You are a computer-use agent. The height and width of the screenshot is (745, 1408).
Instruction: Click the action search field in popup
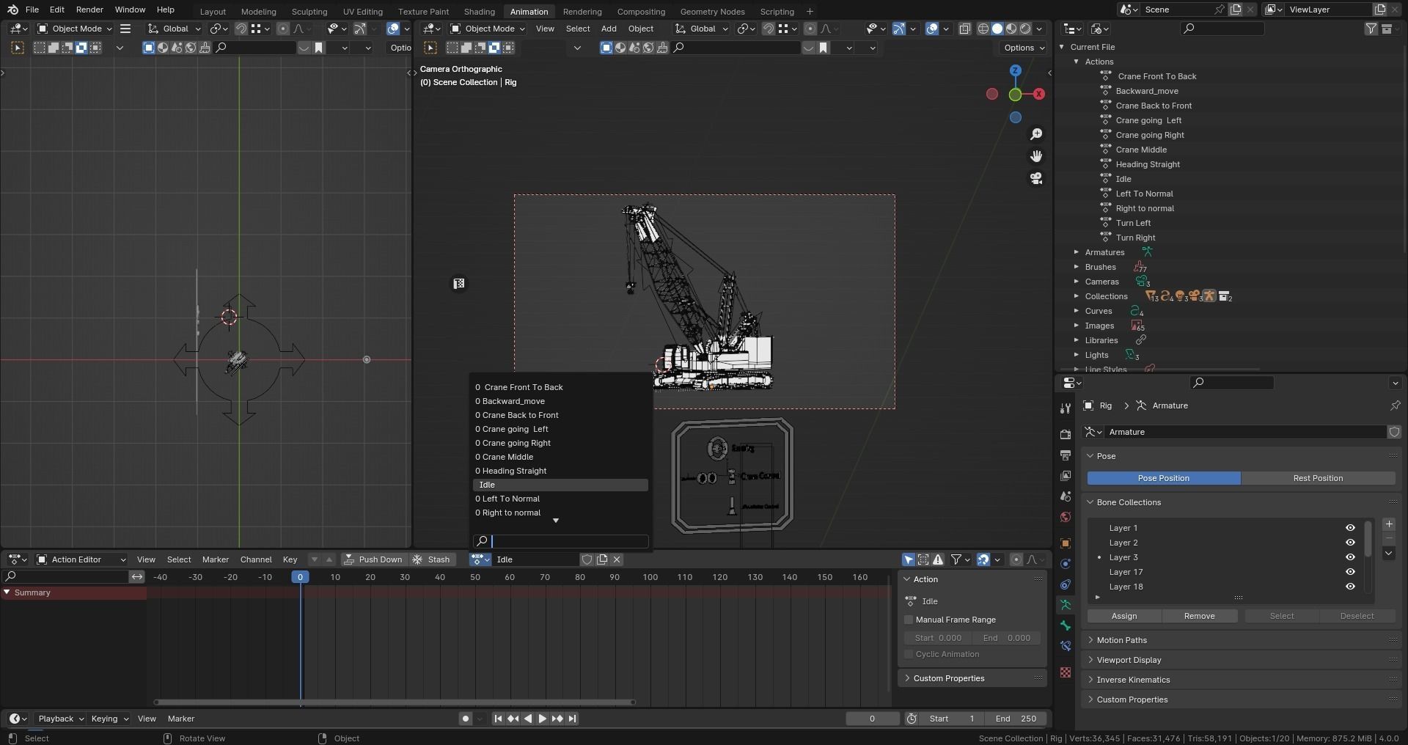coord(561,541)
